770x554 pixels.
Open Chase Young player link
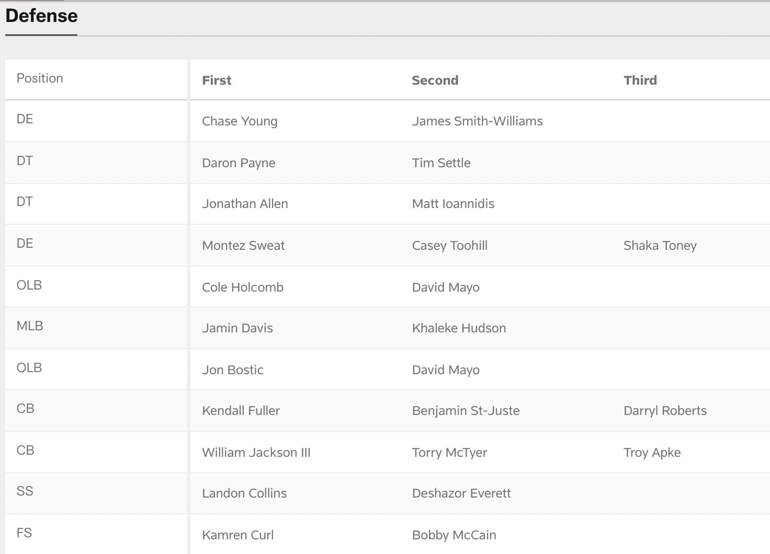click(x=240, y=121)
